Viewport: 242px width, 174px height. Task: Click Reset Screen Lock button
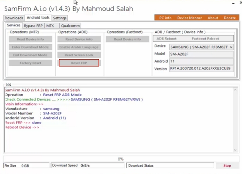(x=79, y=55)
